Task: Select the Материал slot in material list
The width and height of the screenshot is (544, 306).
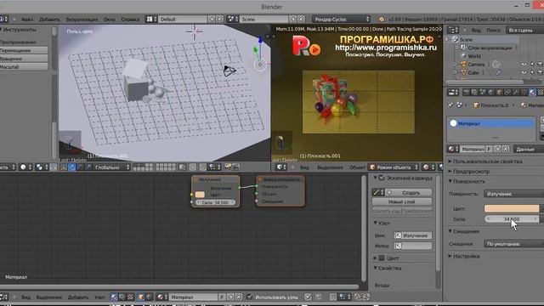Action: click(x=491, y=123)
